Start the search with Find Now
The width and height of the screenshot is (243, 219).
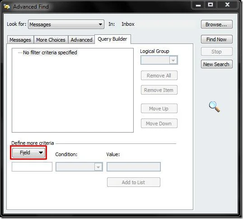pyautogui.click(x=217, y=39)
